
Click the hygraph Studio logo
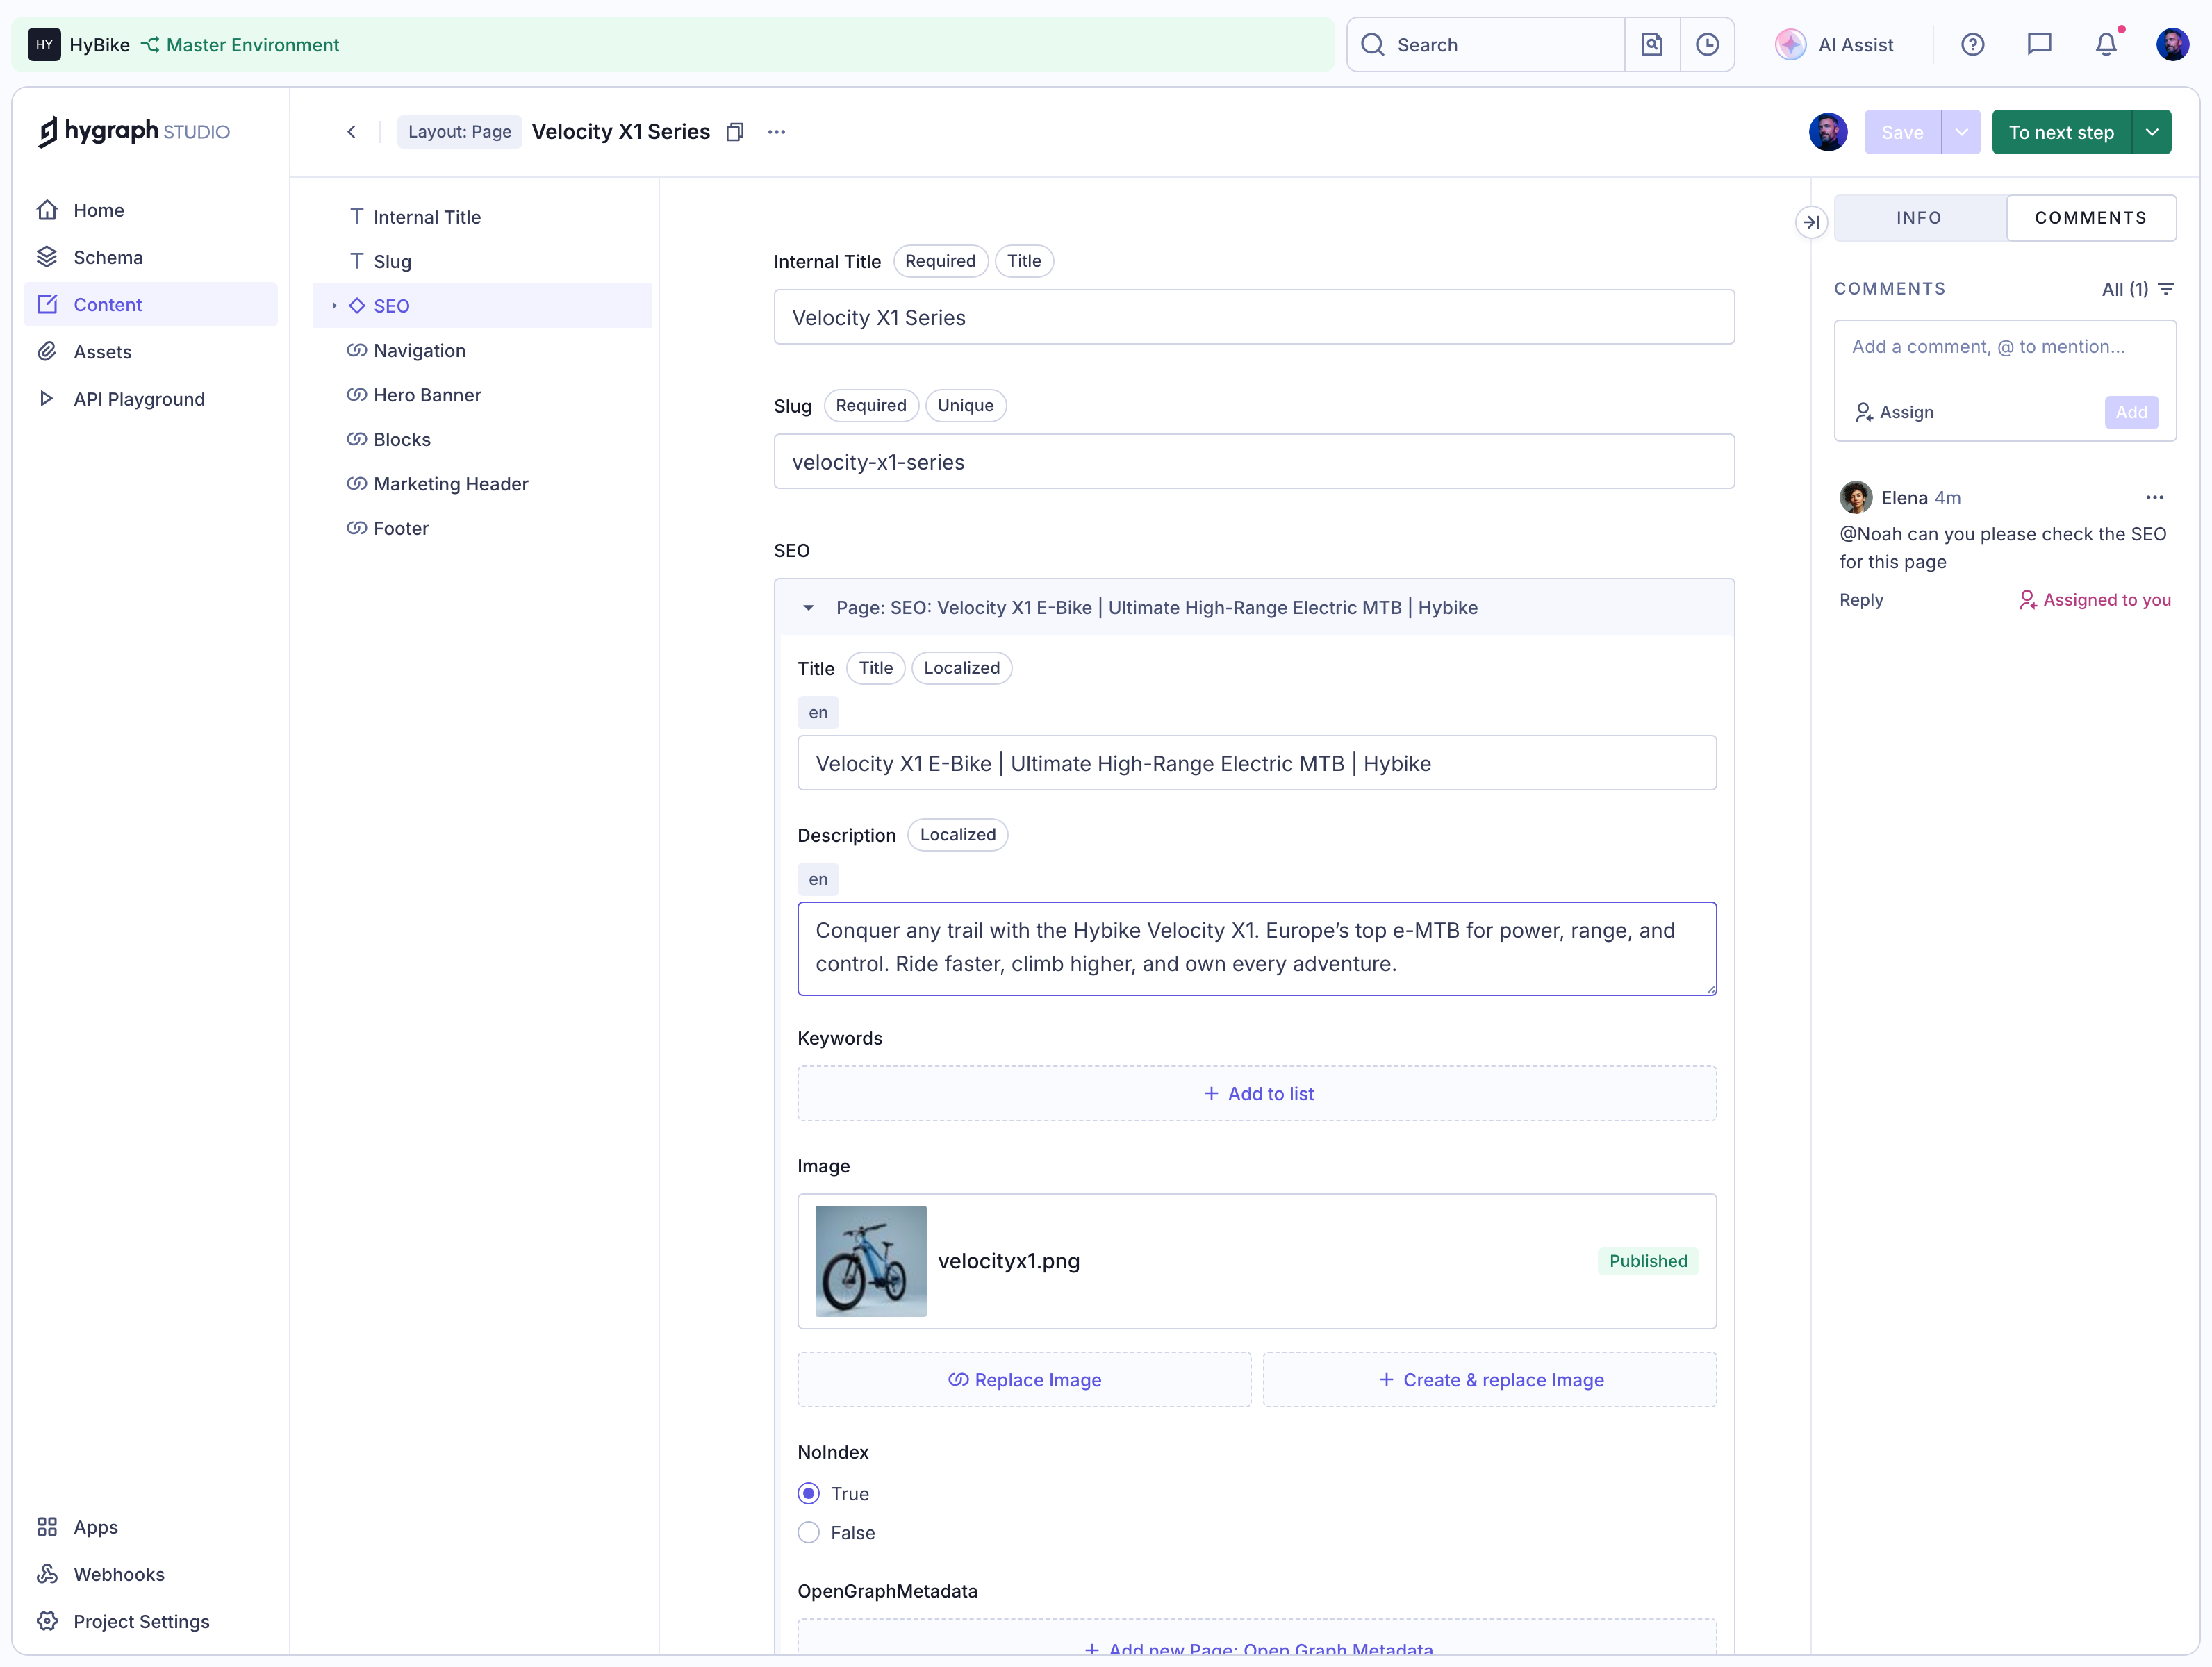pyautogui.click(x=134, y=131)
